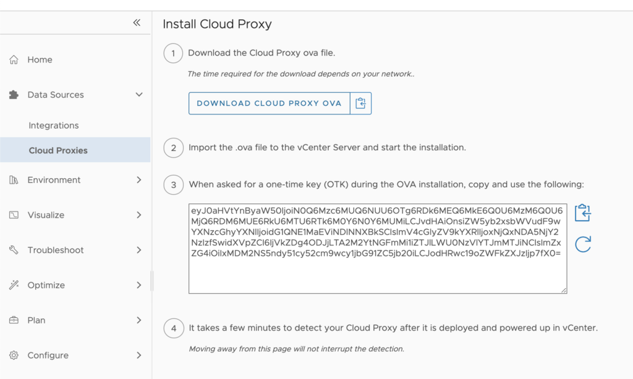Regenerate the one-time key
The height and width of the screenshot is (379, 633).
pos(582,244)
